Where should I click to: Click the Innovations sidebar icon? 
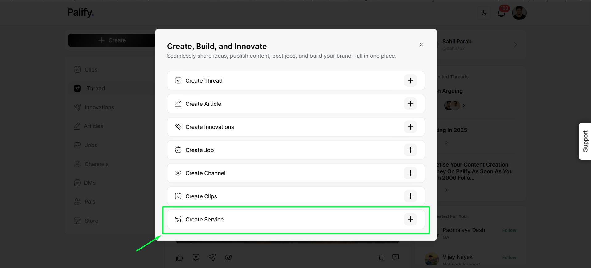click(77, 107)
